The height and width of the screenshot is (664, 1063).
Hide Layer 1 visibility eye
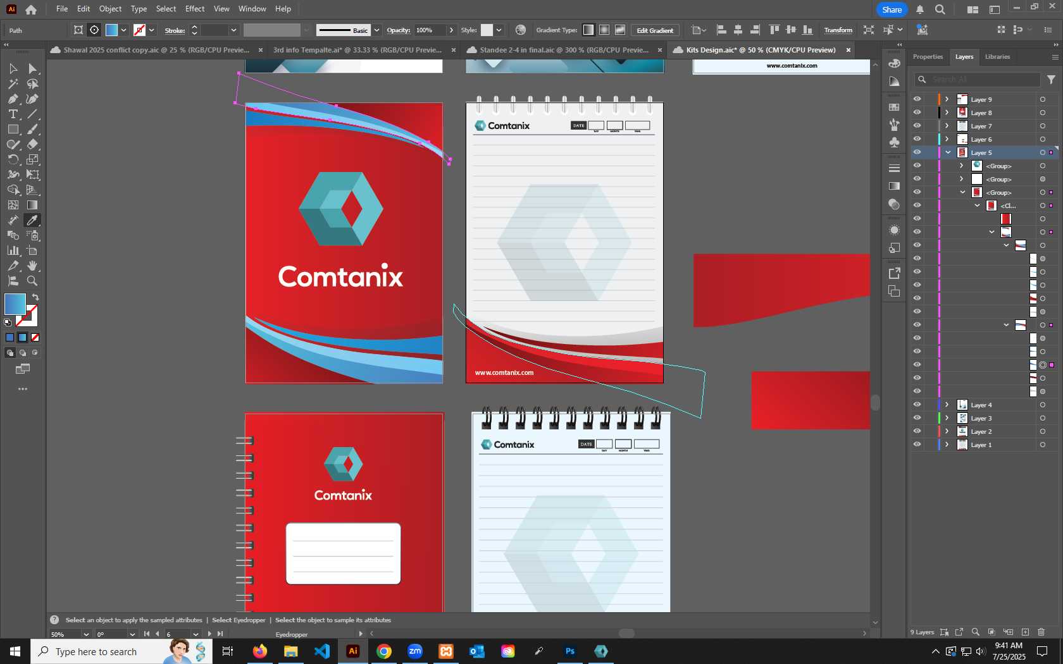point(917,445)
